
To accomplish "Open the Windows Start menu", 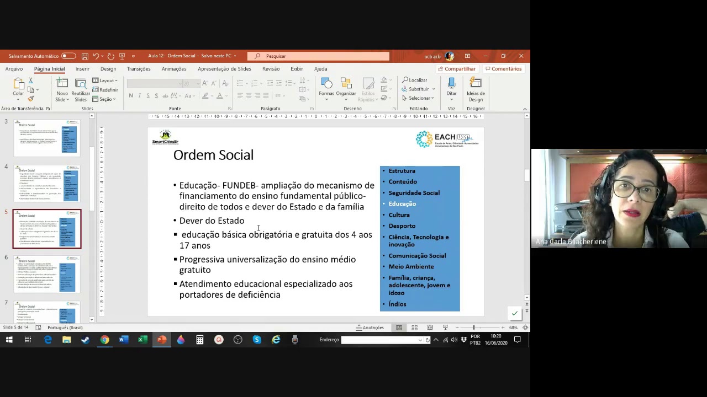I will coord(9,340).
